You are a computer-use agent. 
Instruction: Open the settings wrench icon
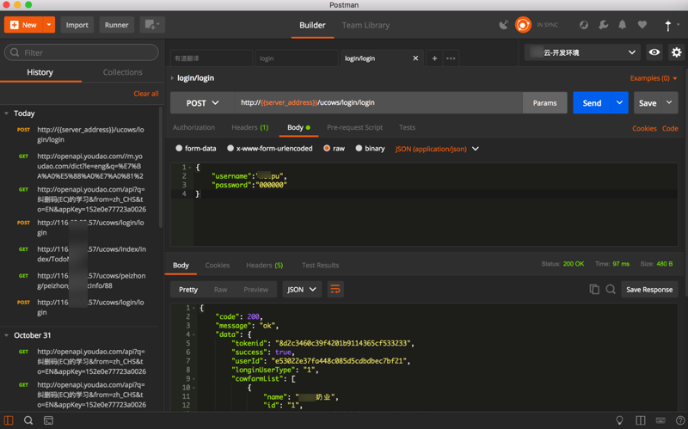point(604,25)
